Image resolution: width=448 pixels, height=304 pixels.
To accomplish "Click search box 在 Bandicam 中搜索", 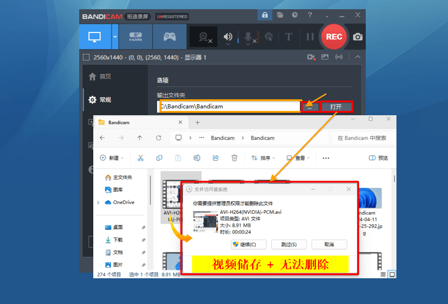I will tap(361, 138).
